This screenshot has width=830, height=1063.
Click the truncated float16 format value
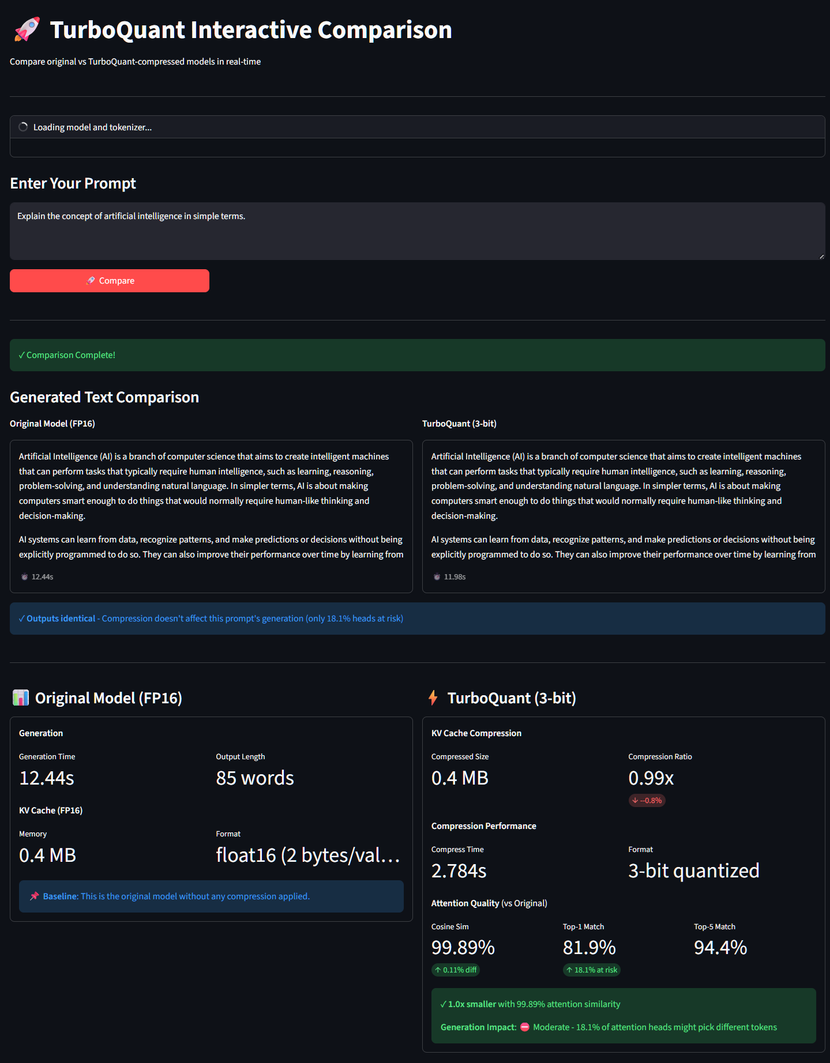point(308,855)
